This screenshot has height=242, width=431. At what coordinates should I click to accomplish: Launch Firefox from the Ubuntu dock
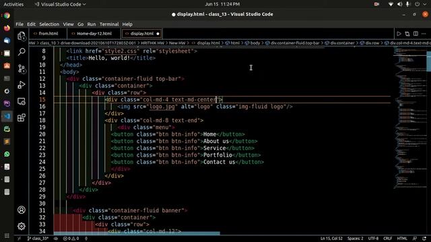[7, 28]
